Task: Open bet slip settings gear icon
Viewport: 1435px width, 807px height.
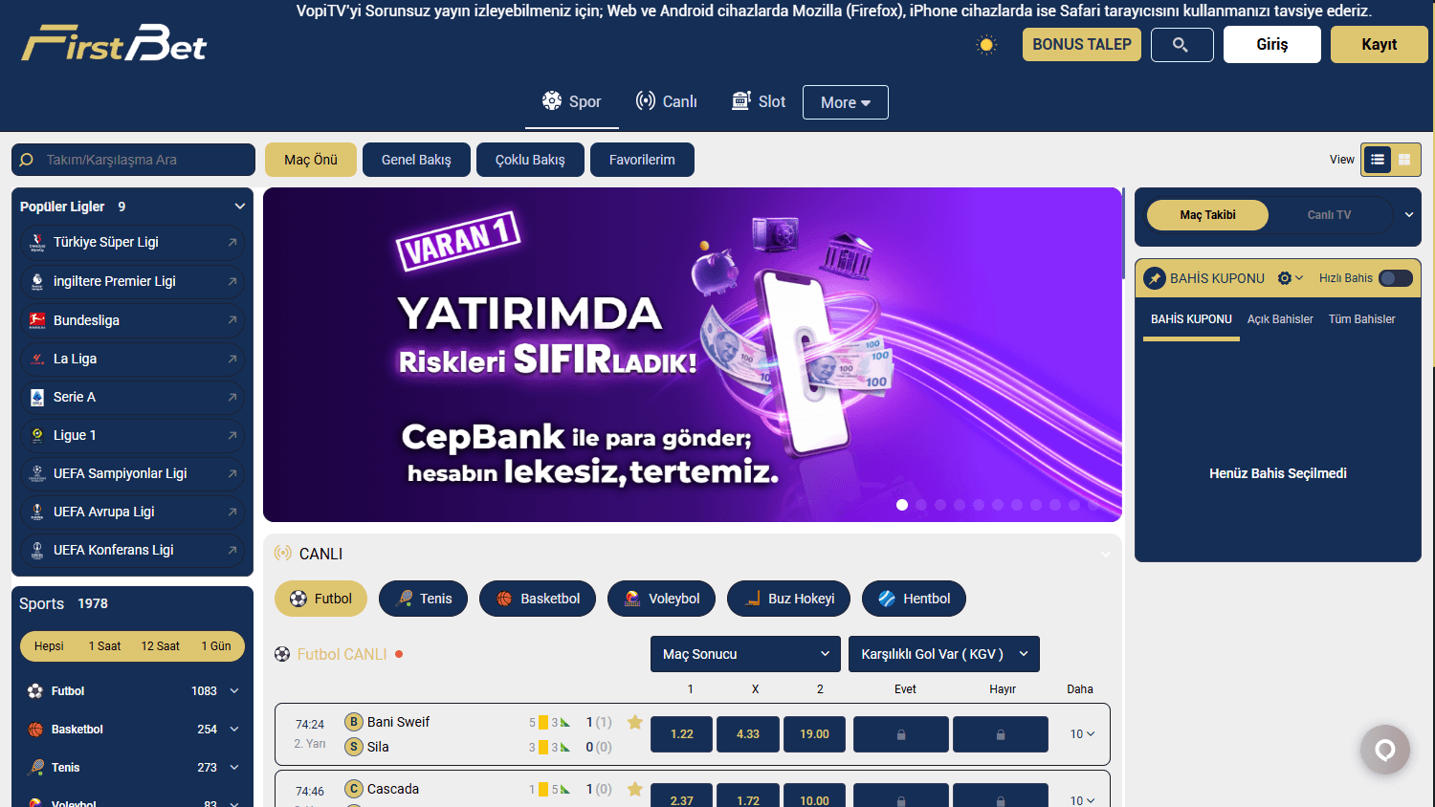Action: [1285, 278]
